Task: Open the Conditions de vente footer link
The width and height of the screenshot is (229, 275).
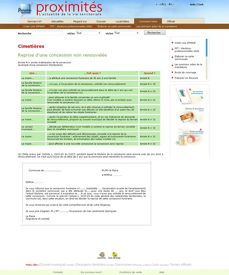Action: click(x=130, y=273)
